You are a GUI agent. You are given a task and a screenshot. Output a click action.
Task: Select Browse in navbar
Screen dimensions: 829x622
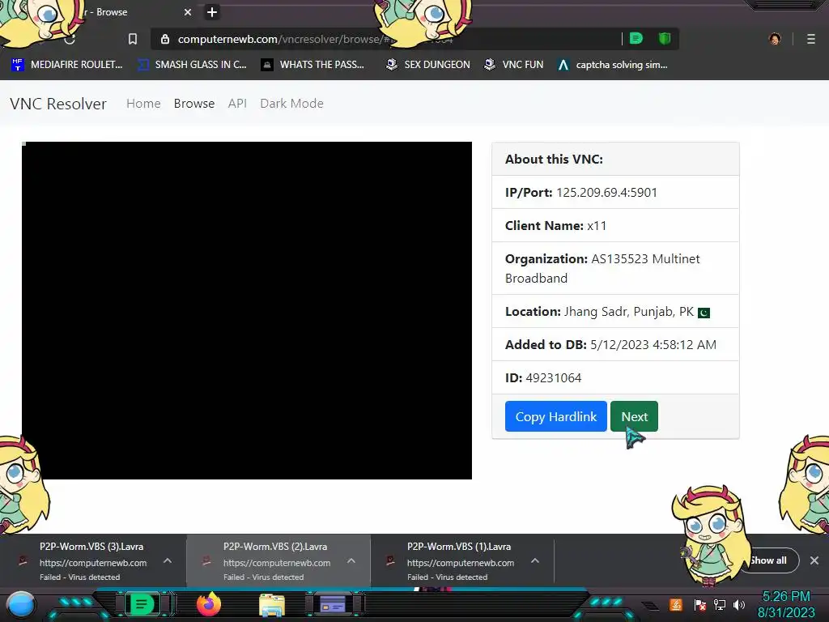[x=194, y=104]
